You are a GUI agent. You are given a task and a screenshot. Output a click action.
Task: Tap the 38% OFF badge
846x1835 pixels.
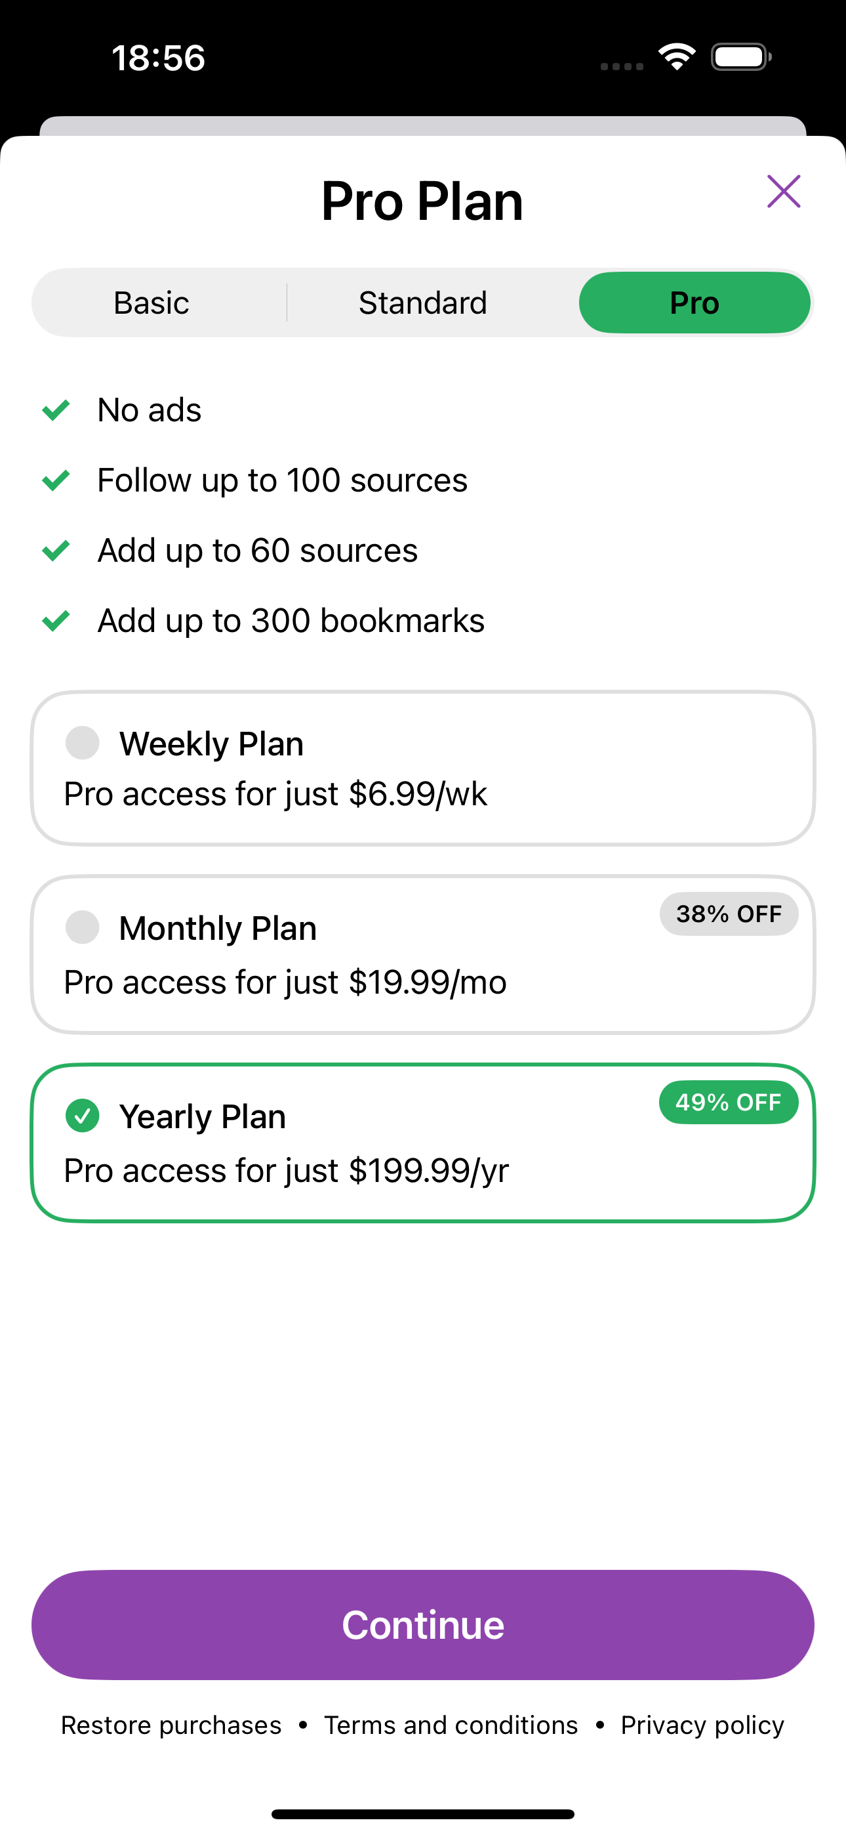[729, 914]
